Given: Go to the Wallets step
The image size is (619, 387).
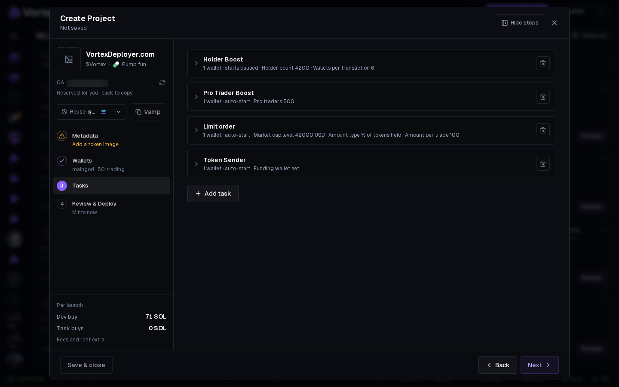Looking at the screenshot, I should click(111, 165).
